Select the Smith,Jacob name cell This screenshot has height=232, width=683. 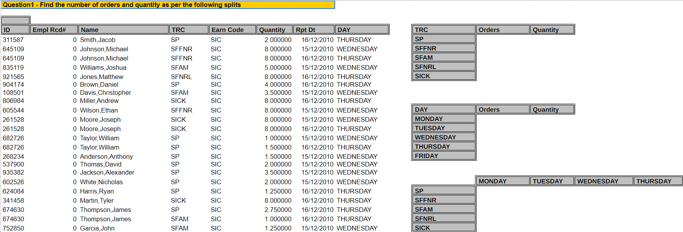coord(97,40)
